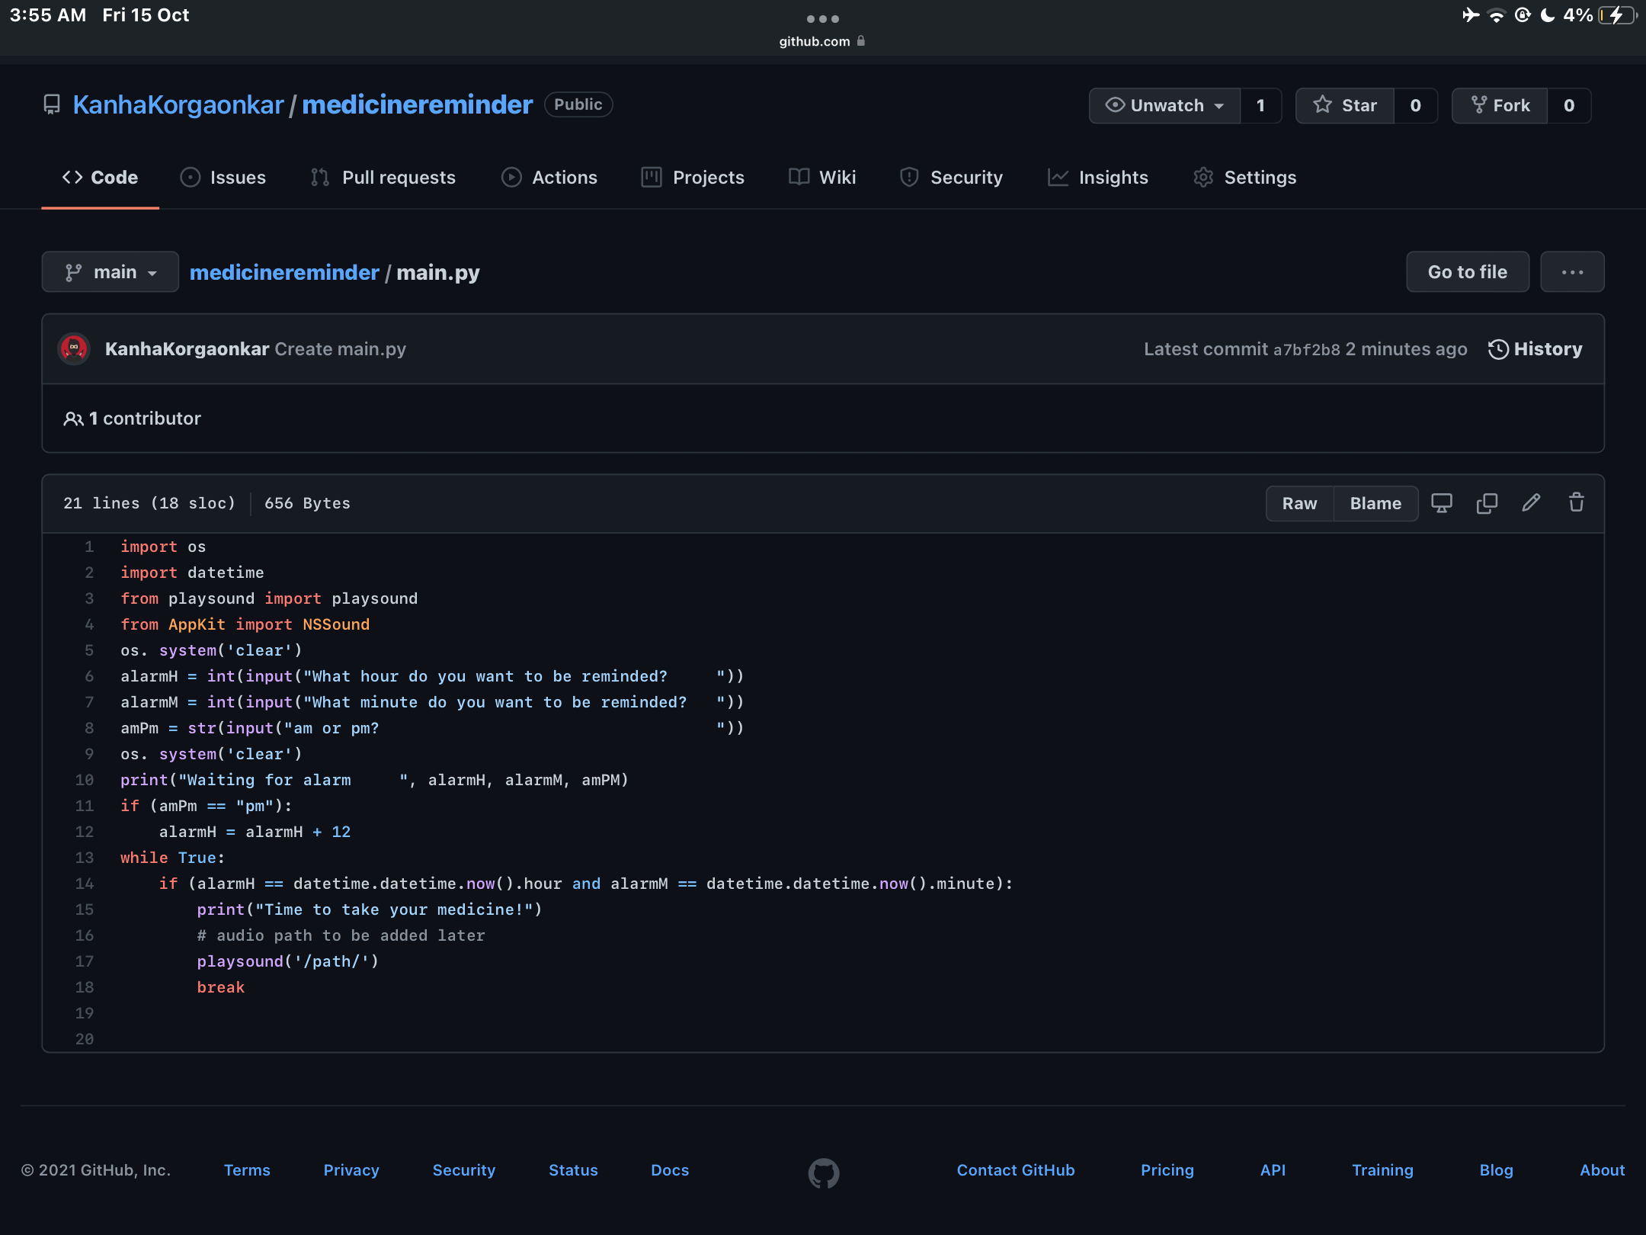Click KanhaKorgaonkar avatar image
Viewport: 1646px width, 1235px height.
74,349
